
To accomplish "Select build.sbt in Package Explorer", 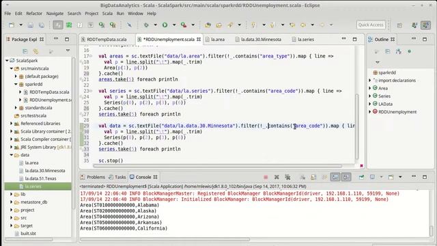I will point(28,234).
